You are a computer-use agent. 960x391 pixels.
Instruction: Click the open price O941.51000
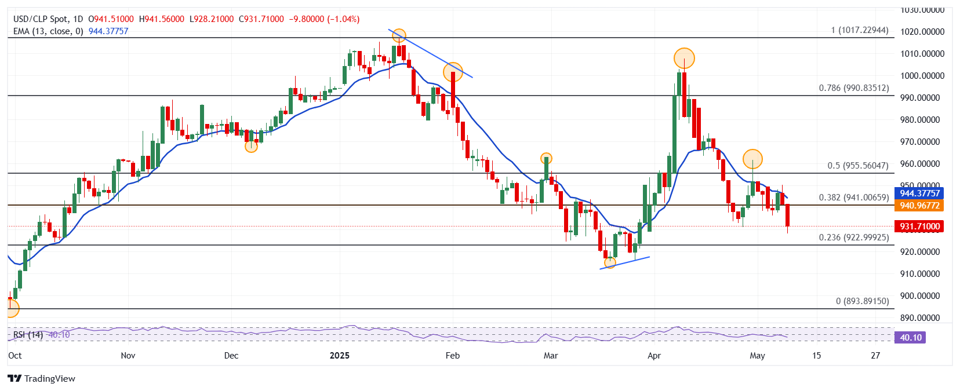111,19
